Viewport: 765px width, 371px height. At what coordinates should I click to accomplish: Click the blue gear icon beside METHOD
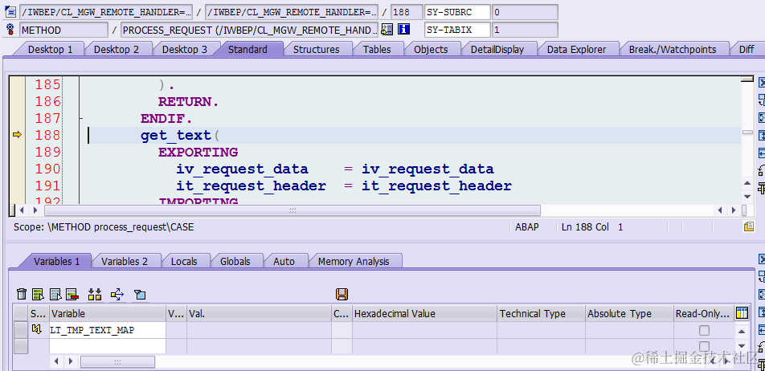(x=10, y=29)
